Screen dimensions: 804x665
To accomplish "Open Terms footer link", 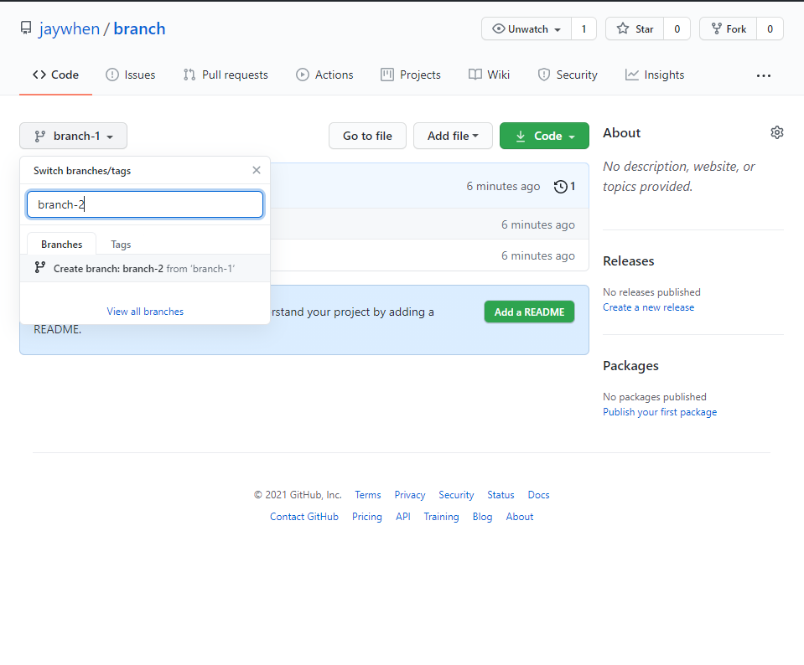I will coord(368,495).
